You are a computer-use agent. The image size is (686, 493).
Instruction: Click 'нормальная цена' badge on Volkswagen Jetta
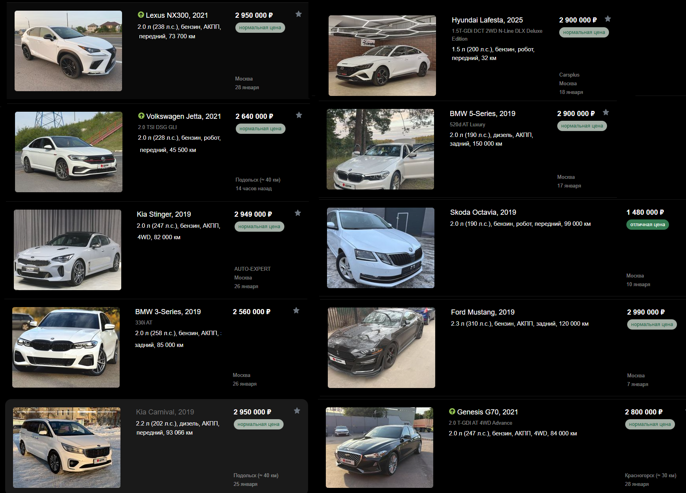click(261, 129)
